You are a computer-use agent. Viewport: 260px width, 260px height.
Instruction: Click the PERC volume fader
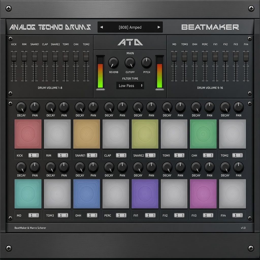point(205,56)
